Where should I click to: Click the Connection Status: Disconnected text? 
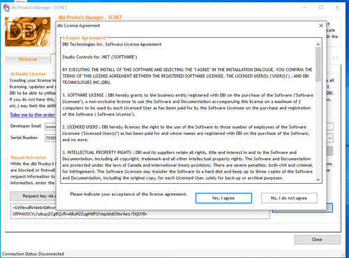pyautogui.click(x=33, y=254)
